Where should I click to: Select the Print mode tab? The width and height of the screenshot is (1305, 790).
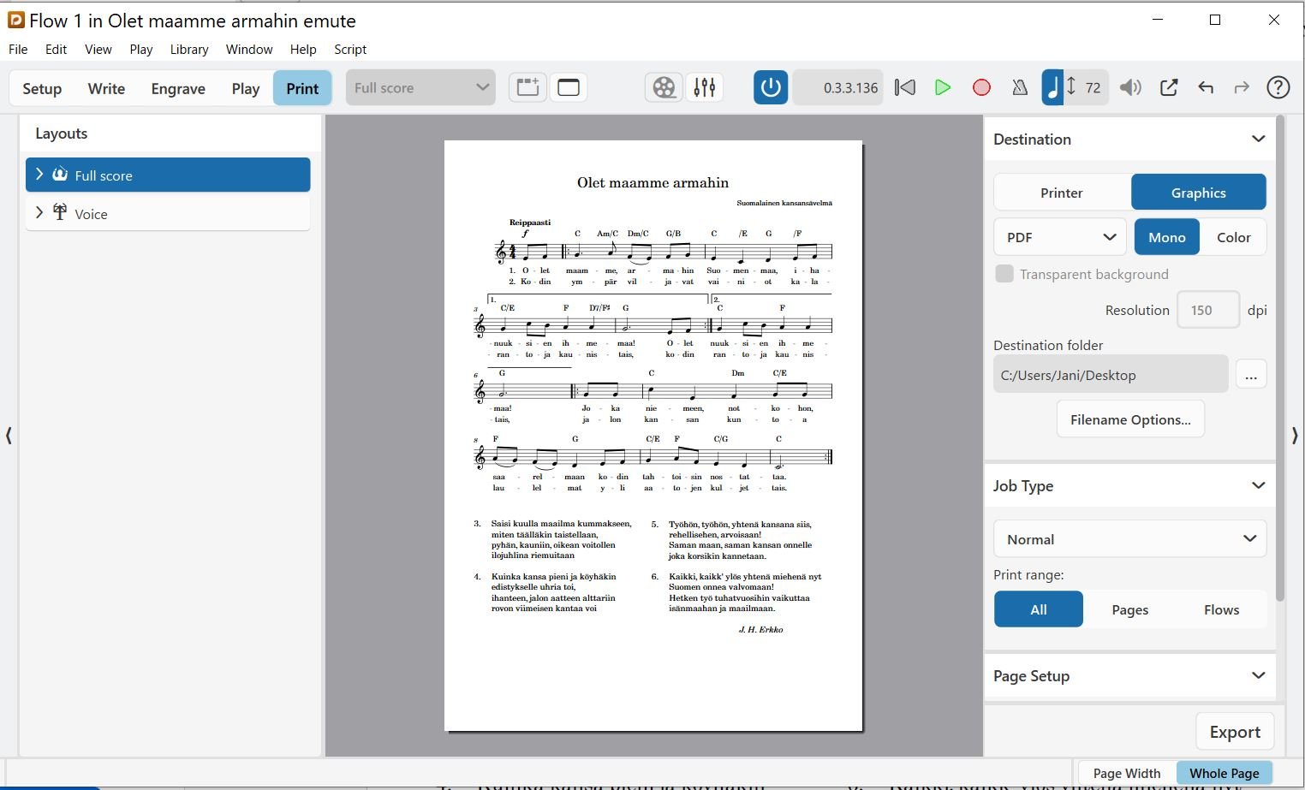click(x=302, y=88)
